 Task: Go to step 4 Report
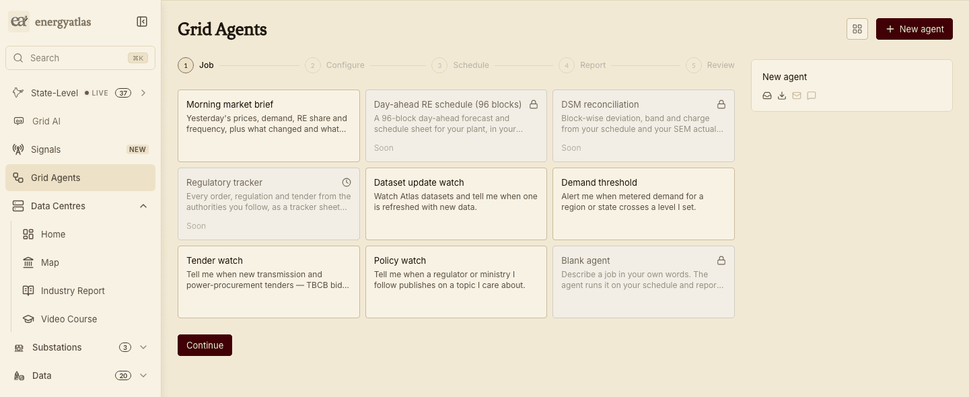[582, 65]
